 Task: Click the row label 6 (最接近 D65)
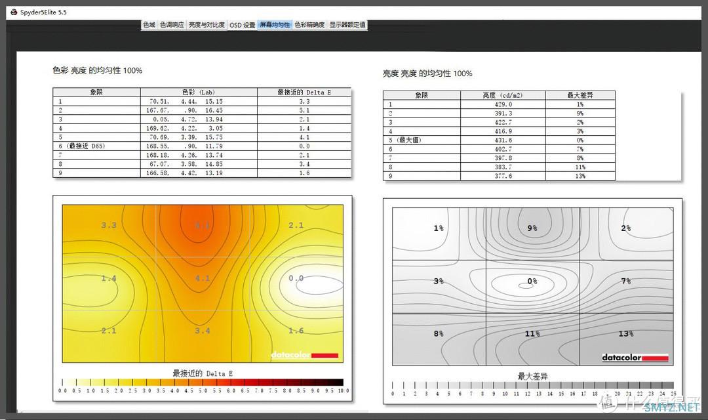point(81,146)
